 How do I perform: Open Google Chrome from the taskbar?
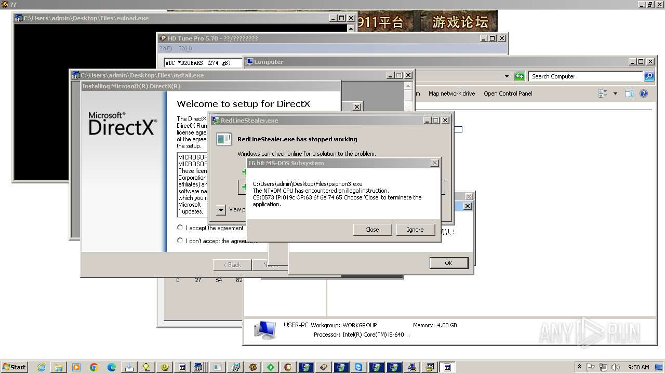tap(94, 367)
